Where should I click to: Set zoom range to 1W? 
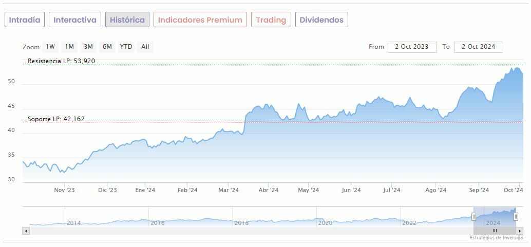50,47
